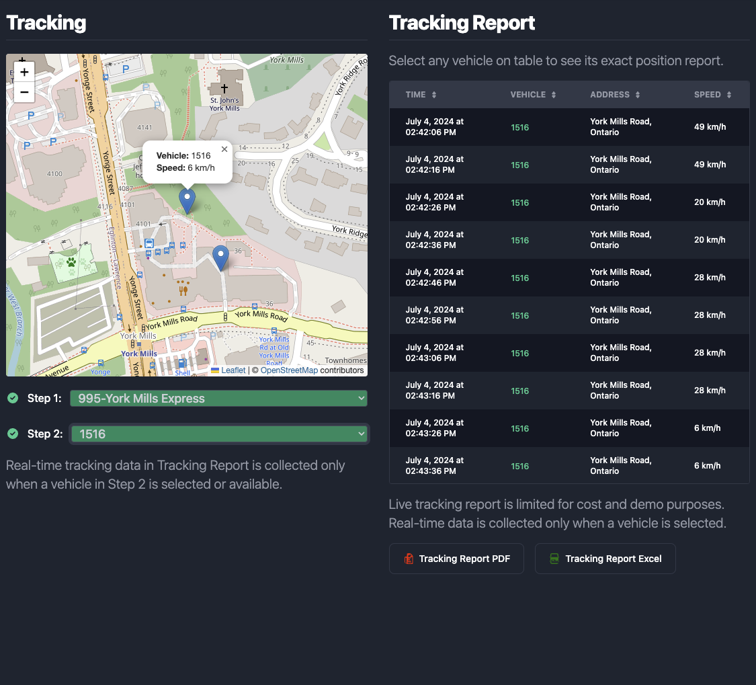Click the map marker near building 36

click(x=221, y=258)
